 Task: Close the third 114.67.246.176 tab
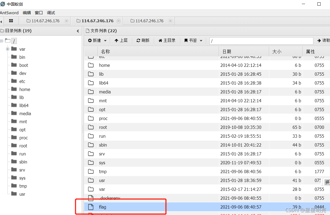(170, 21)
